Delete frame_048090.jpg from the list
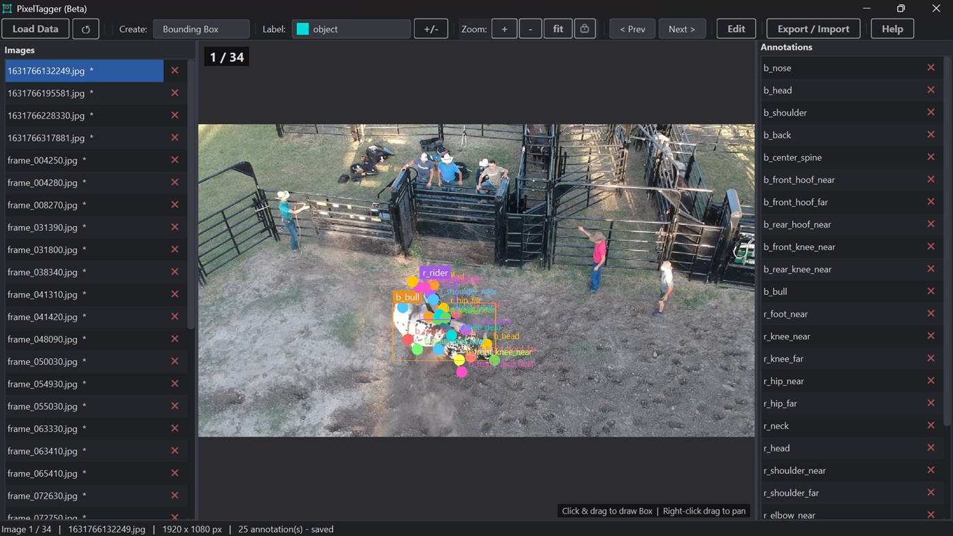The image size is (953, 536). coord(175,339)
